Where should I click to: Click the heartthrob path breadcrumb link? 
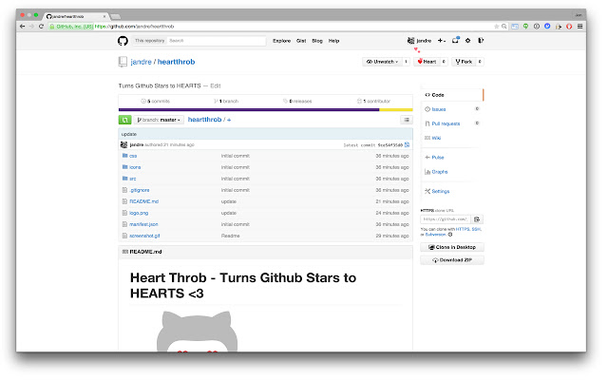(x=204, y=120)
